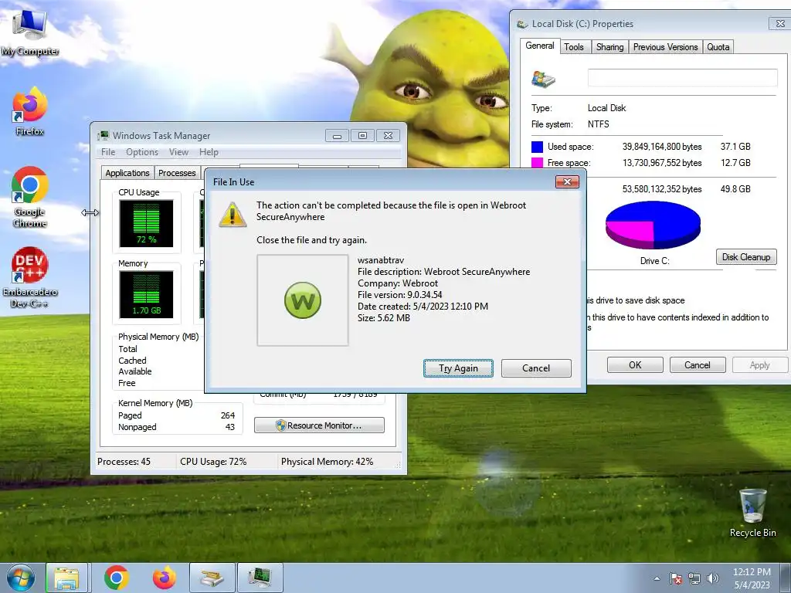Open Resource Monitor from Task Manager
This screenshot has height=593, width=791.
[319, 425]
